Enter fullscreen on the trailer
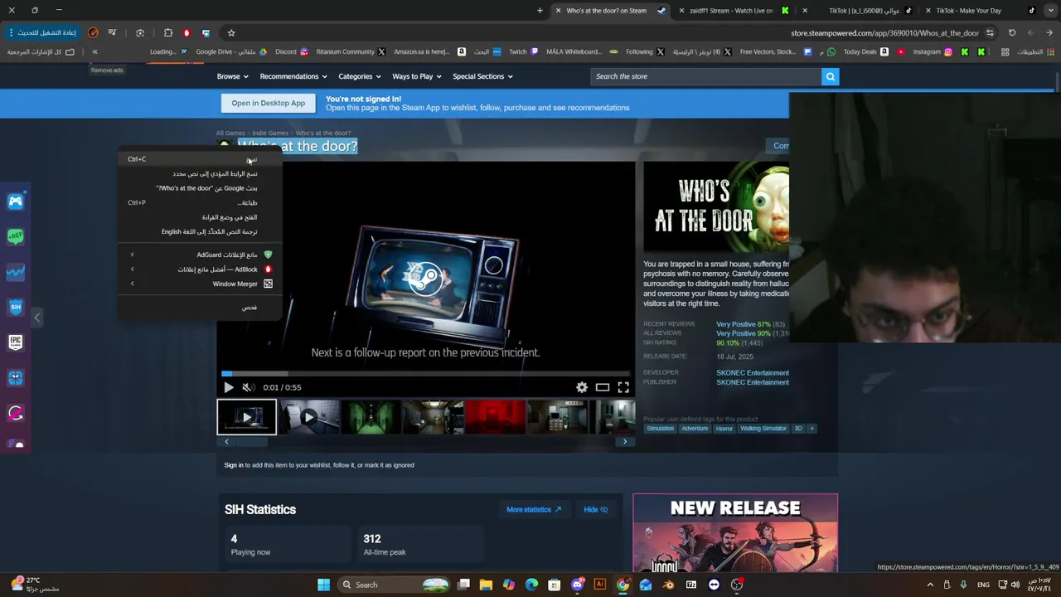Image resolution: width=1061 pixels, height=597 pixels. [623, 387]
